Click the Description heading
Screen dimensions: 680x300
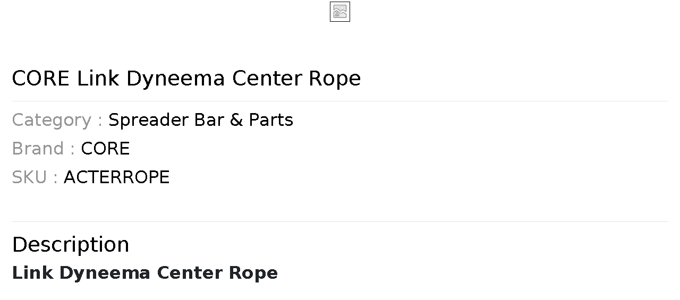(70, 245)
